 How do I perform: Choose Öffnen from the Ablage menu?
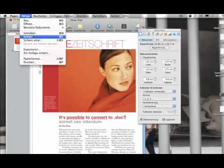[42, 24]
